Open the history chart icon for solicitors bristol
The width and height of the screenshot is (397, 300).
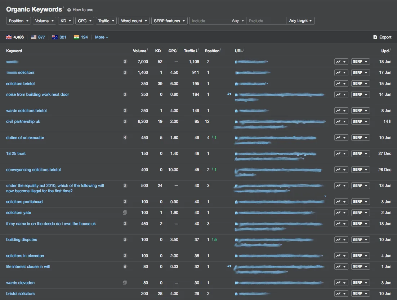tap(341, 84)
